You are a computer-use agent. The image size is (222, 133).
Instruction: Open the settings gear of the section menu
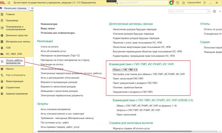coord(215,11)
